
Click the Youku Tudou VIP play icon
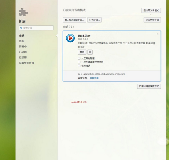point(70,38)
